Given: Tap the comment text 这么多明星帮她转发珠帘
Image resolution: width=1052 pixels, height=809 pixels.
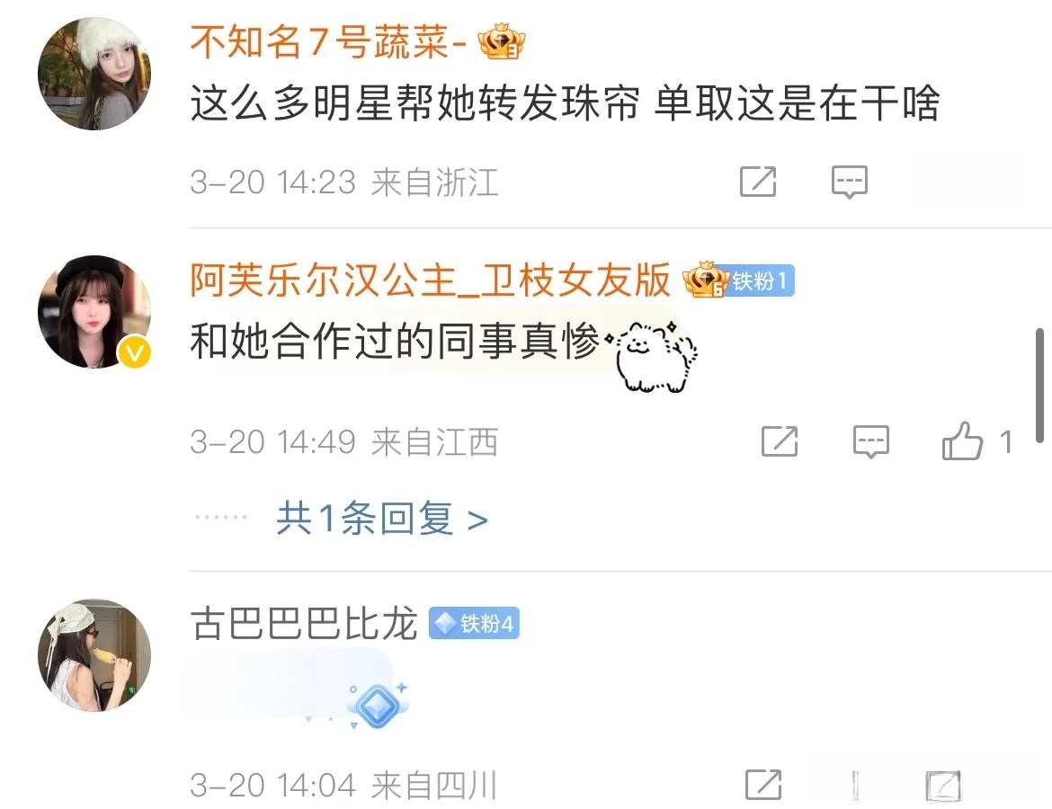Looking at the screenshot, I should (x=415, y=104).
